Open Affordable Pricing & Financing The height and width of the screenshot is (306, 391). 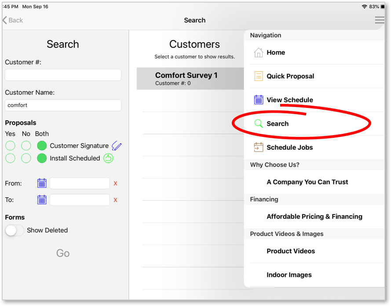click(314, 216)
